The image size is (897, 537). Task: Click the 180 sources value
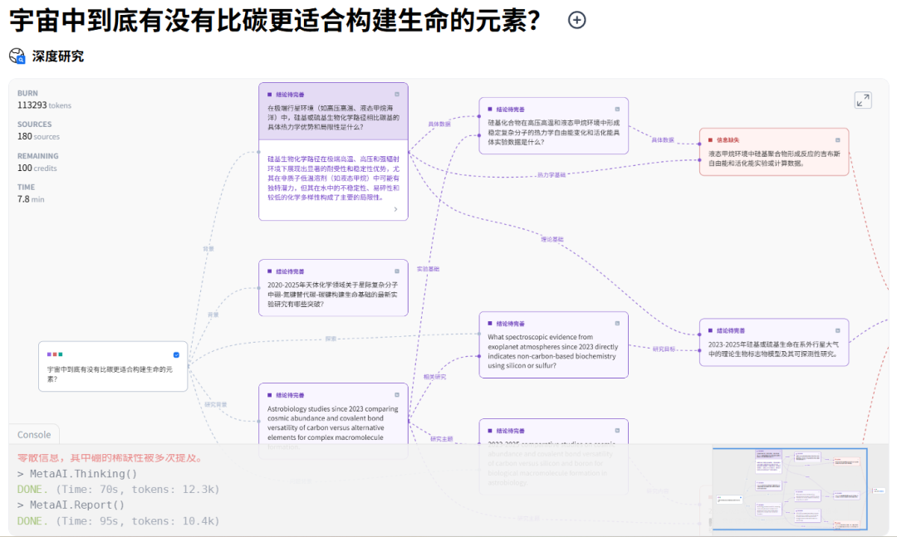point(38,136)
